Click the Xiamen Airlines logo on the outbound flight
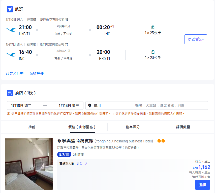The image size is (215, 193). tap(11, 30)
